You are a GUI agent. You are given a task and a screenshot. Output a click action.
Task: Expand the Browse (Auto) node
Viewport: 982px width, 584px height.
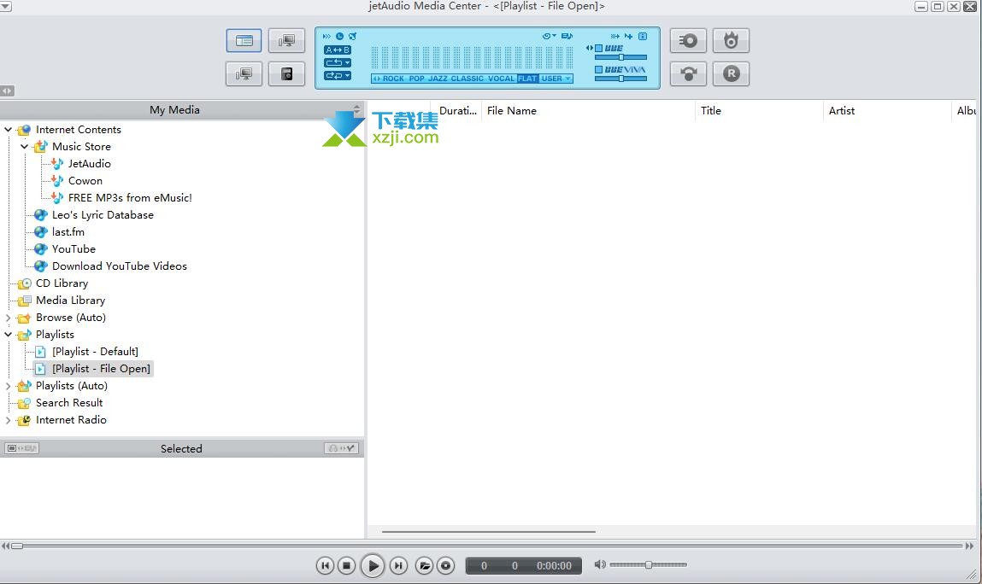point(9,318)
